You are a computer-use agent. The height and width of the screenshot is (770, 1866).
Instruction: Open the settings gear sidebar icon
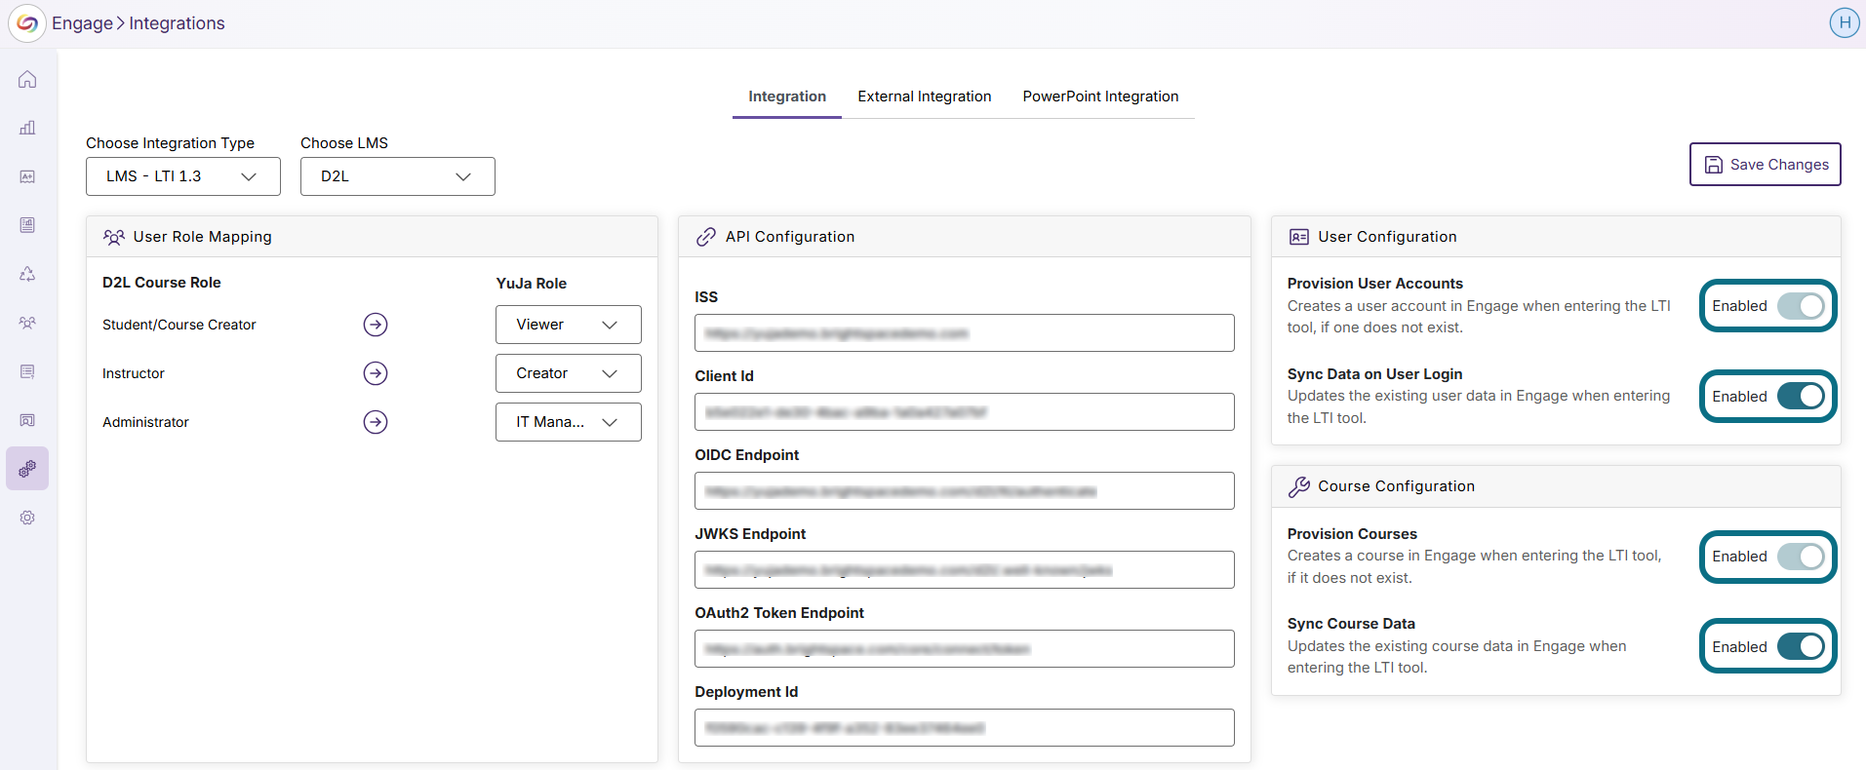click(27, 518)
